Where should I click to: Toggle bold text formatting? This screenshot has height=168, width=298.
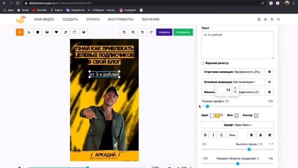pyautogui.click(x=205, y=135)
